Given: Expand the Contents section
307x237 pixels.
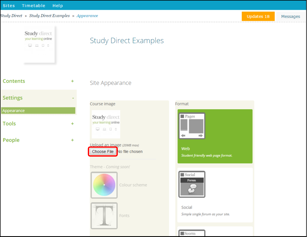Looking at the screenshot, I should [x=14, y=81].
